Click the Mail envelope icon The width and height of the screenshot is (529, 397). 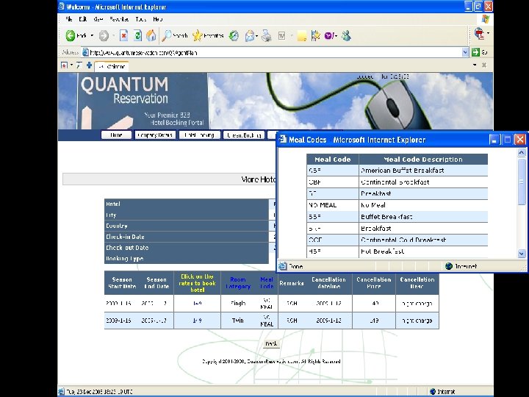(250, 35)
